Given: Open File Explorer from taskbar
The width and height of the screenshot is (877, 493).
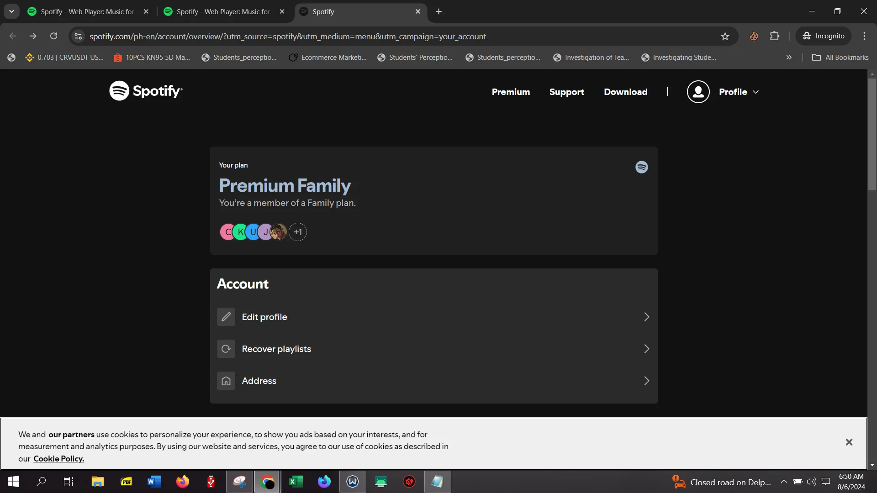Looking at the screenshot, I should [x=98, y=482].
